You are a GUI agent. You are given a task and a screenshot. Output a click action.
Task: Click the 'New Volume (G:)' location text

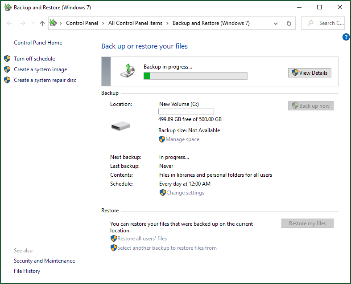179,104
